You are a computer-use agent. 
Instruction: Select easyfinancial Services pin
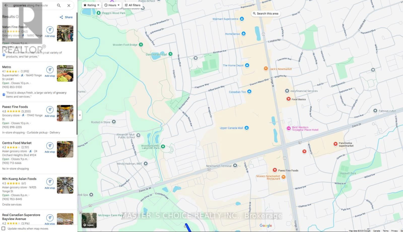(x=287, y=91)
